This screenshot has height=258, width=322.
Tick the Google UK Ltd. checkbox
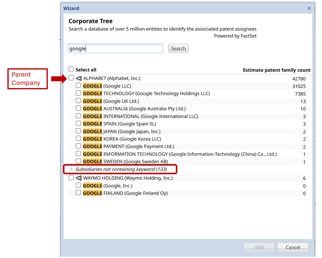coord(78,101)
